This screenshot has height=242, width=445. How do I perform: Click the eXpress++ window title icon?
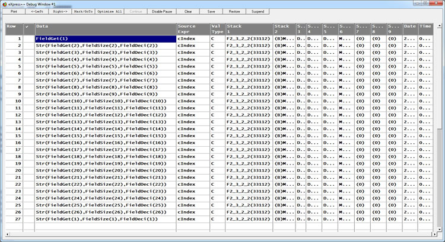pyautogui.click(x=4, y=4)
